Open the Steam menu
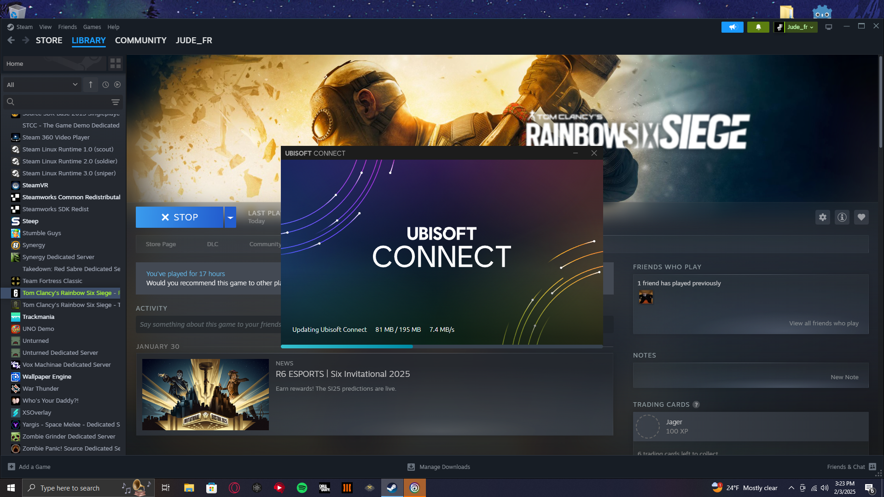884x497 pixels. pos(24,27)
